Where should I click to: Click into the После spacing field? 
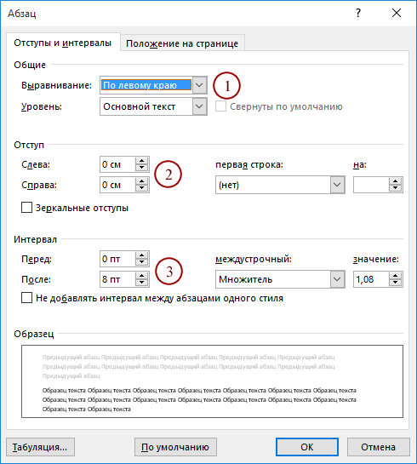tap(117, 279)
